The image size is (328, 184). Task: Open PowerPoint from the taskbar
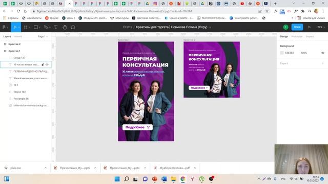coord(155,179)
